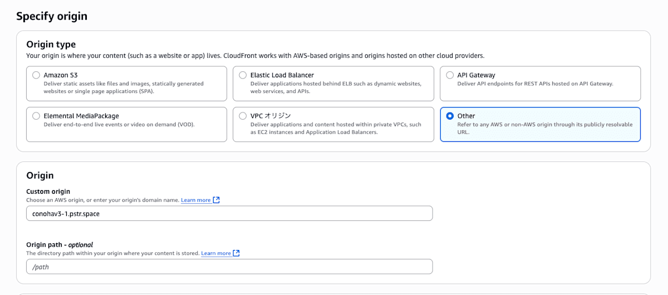Click the Origin section heading

(x=40, y=175)
